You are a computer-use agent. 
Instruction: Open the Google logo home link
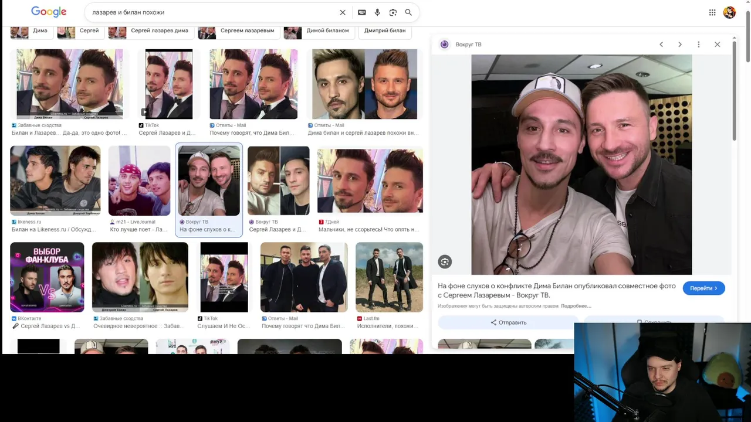[x=49, y=12]
